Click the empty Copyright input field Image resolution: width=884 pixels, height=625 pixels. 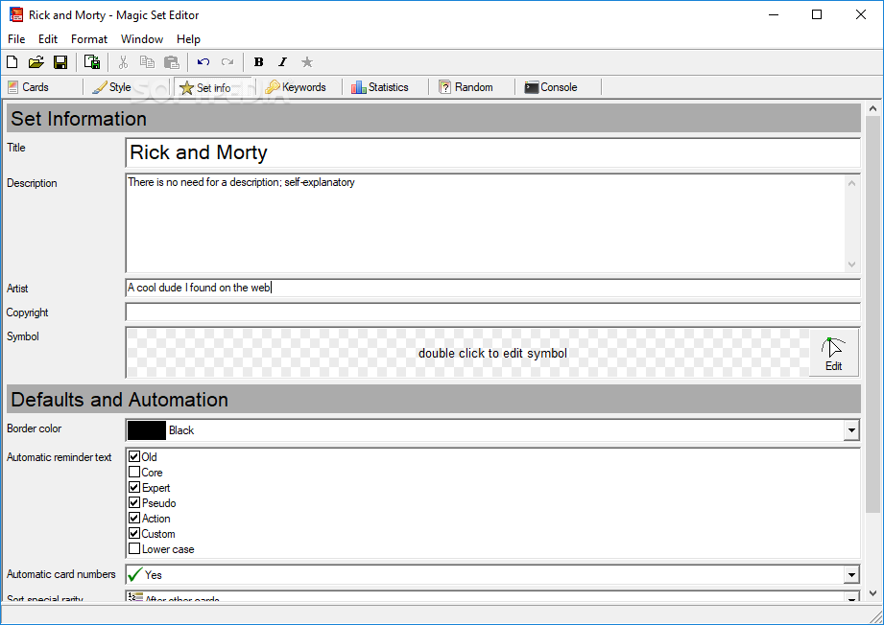pyautogui.click(x=492, y=312)
